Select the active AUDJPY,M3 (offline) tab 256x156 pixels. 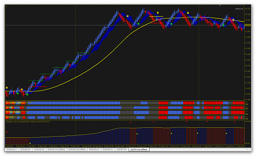point(139,149)
